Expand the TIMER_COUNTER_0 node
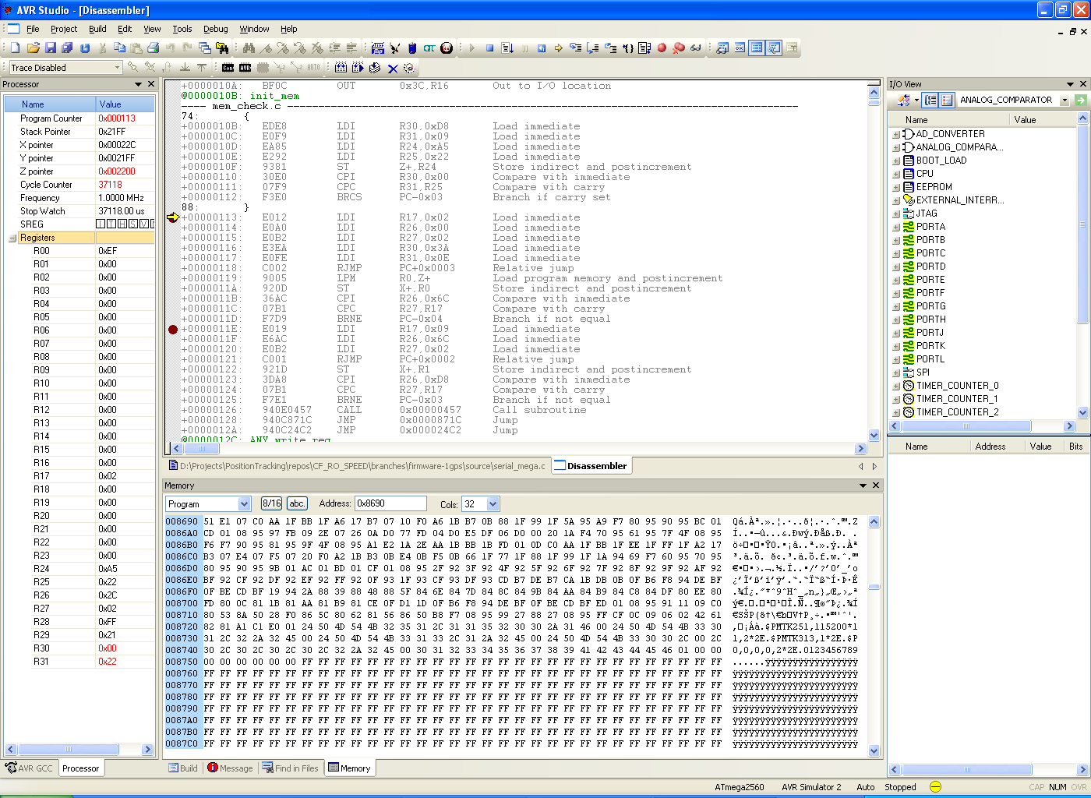 (x=896, y=387)
